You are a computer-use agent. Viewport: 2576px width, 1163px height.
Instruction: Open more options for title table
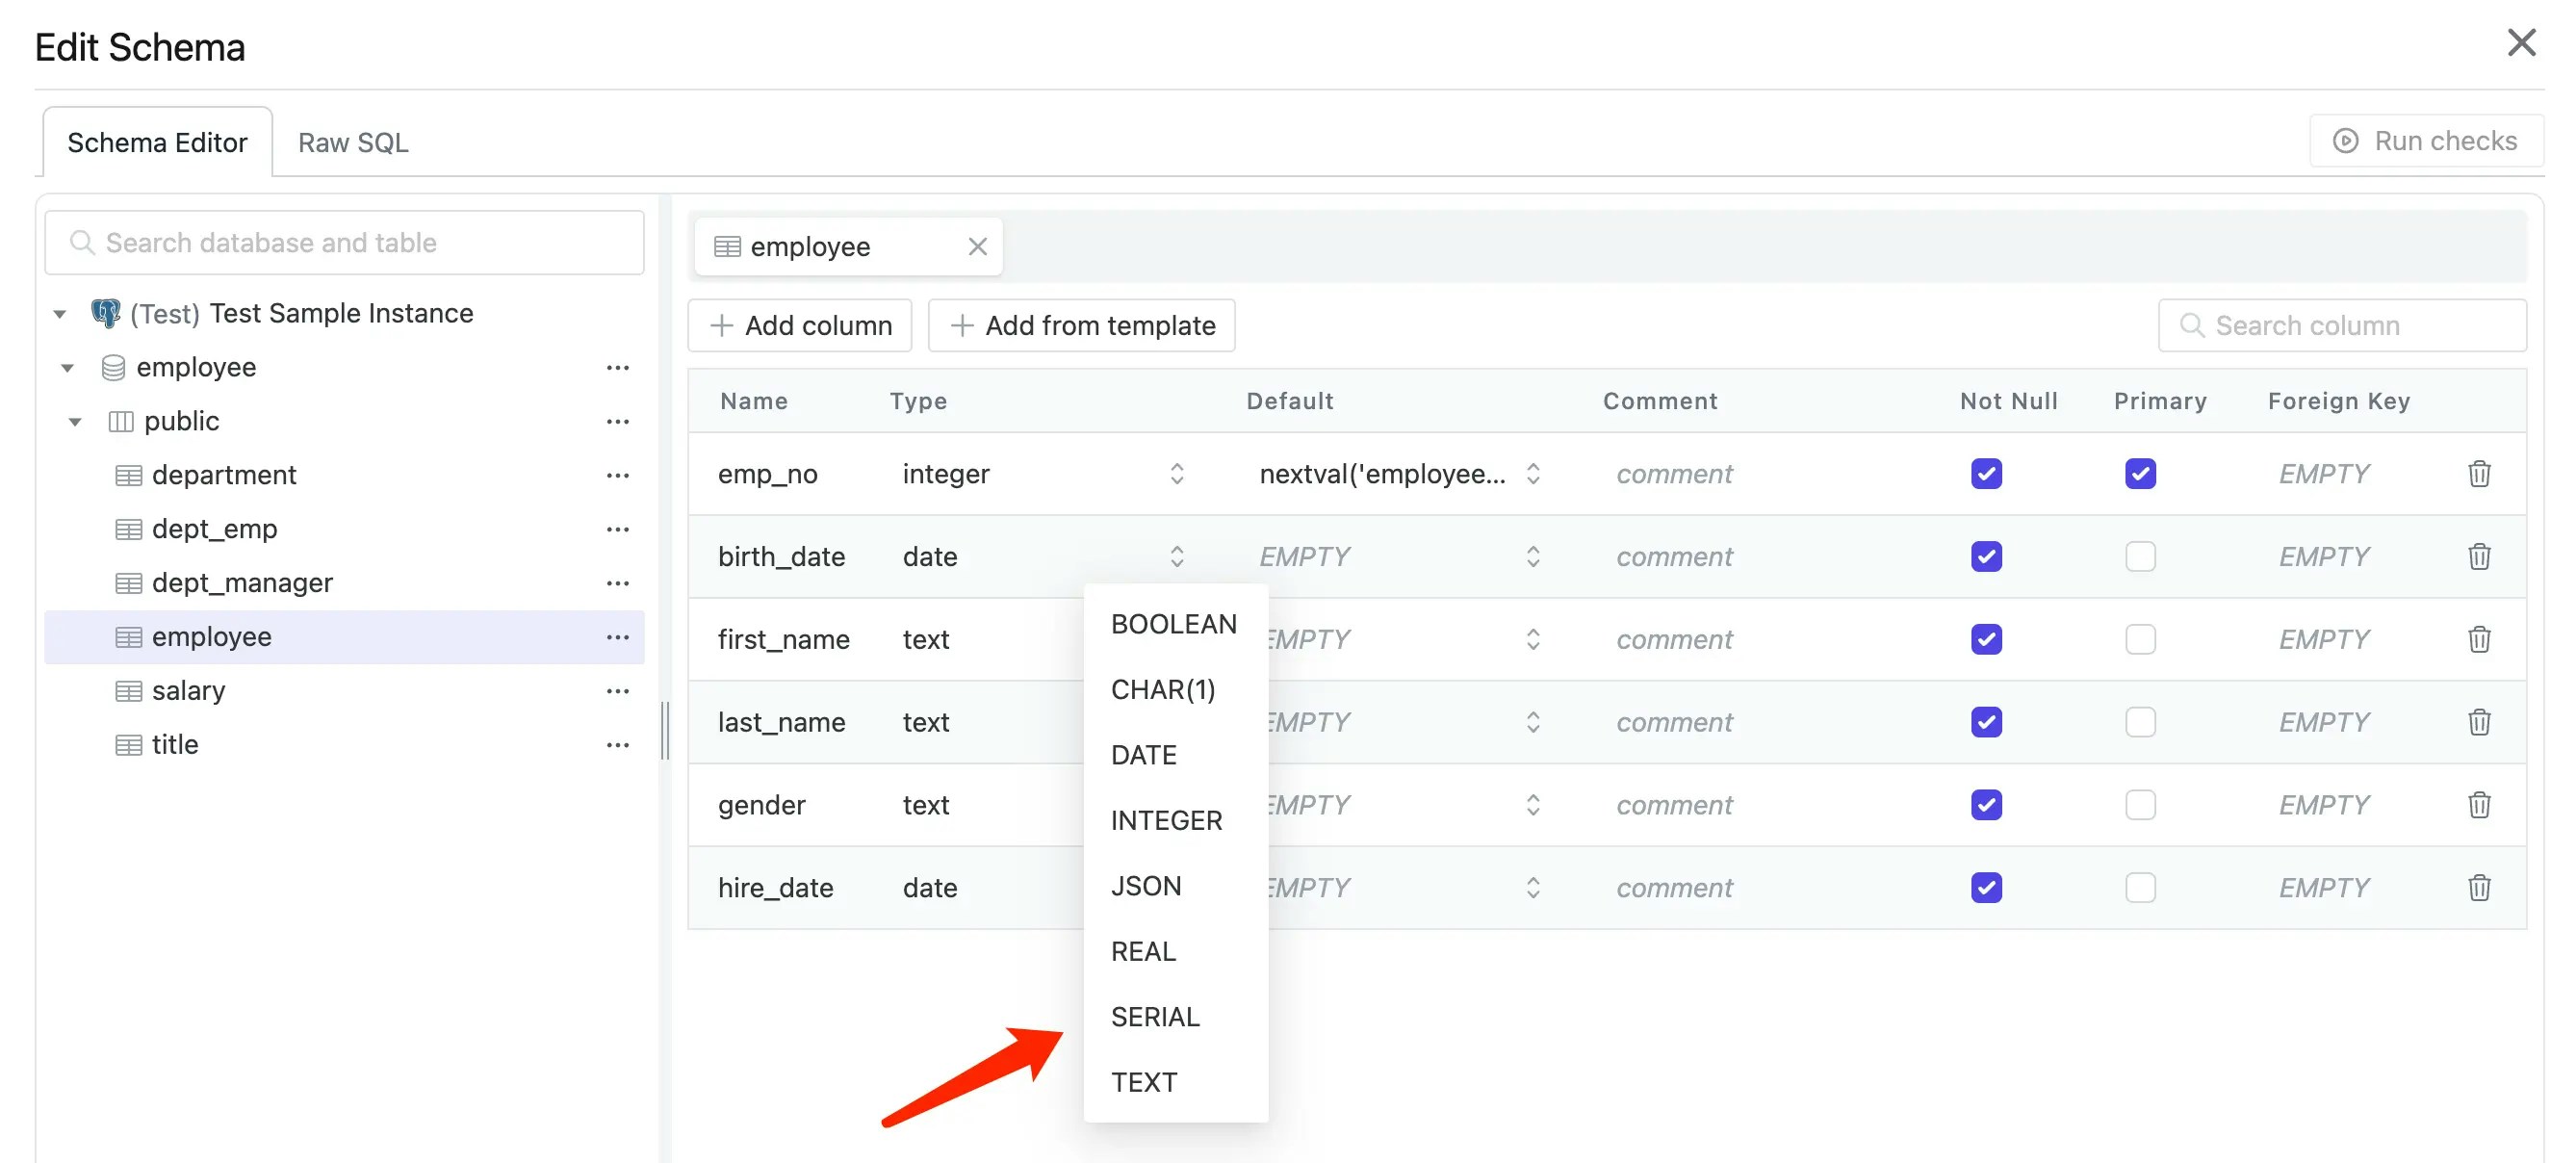pos(618,746)
